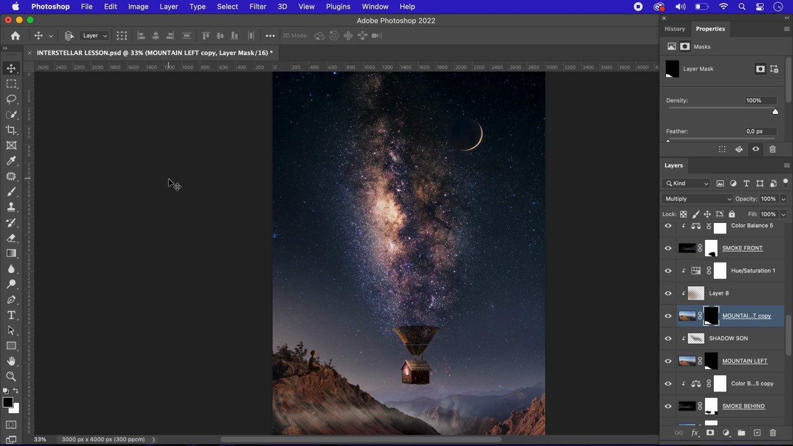This screenshot has height=446, width=793.
Task: Click the foreground color swatch
Action: [x=7, y=403]
